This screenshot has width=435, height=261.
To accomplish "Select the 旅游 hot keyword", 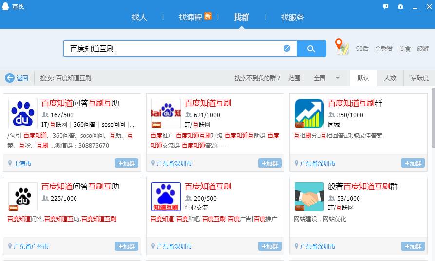I will (x=422, y=49).
